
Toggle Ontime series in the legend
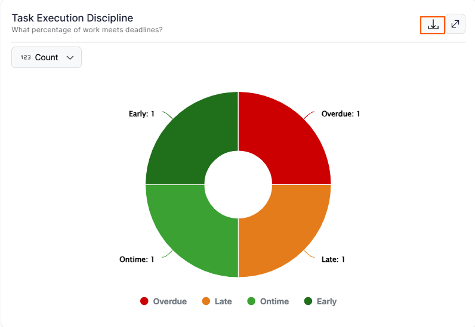coord(274,301)
